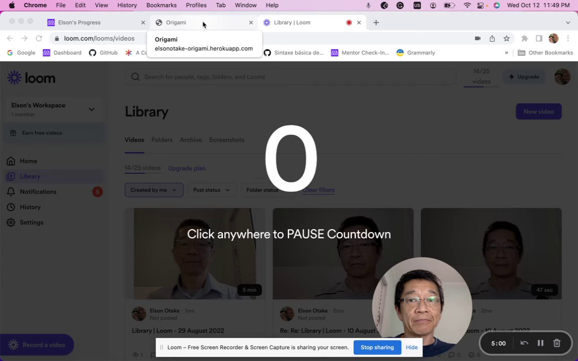
Task: Click the Loom logo in the sidebar
Action: [x=31, y=78]
